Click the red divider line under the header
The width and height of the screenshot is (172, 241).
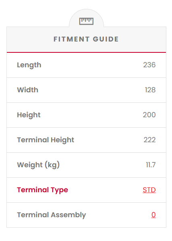86,52
